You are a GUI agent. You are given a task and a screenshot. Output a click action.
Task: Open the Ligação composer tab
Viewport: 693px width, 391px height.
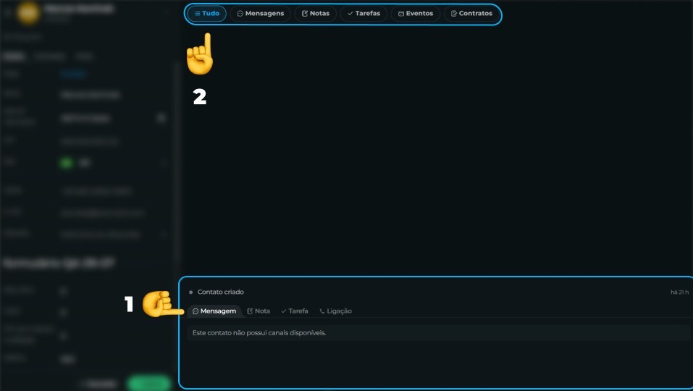pos(335,311)
